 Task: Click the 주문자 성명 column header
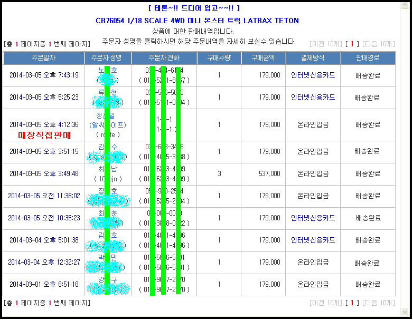coord(108,58)
